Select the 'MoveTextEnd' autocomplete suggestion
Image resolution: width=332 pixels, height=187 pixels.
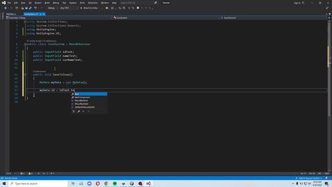(x=89, y=100)
